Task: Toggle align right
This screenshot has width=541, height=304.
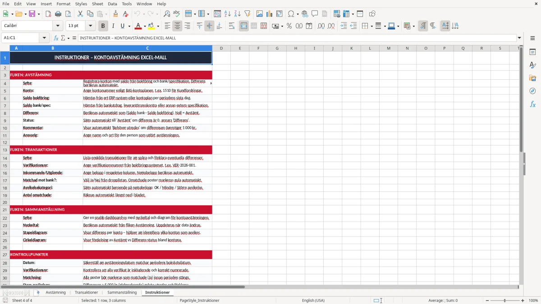Action: [187, 26]
